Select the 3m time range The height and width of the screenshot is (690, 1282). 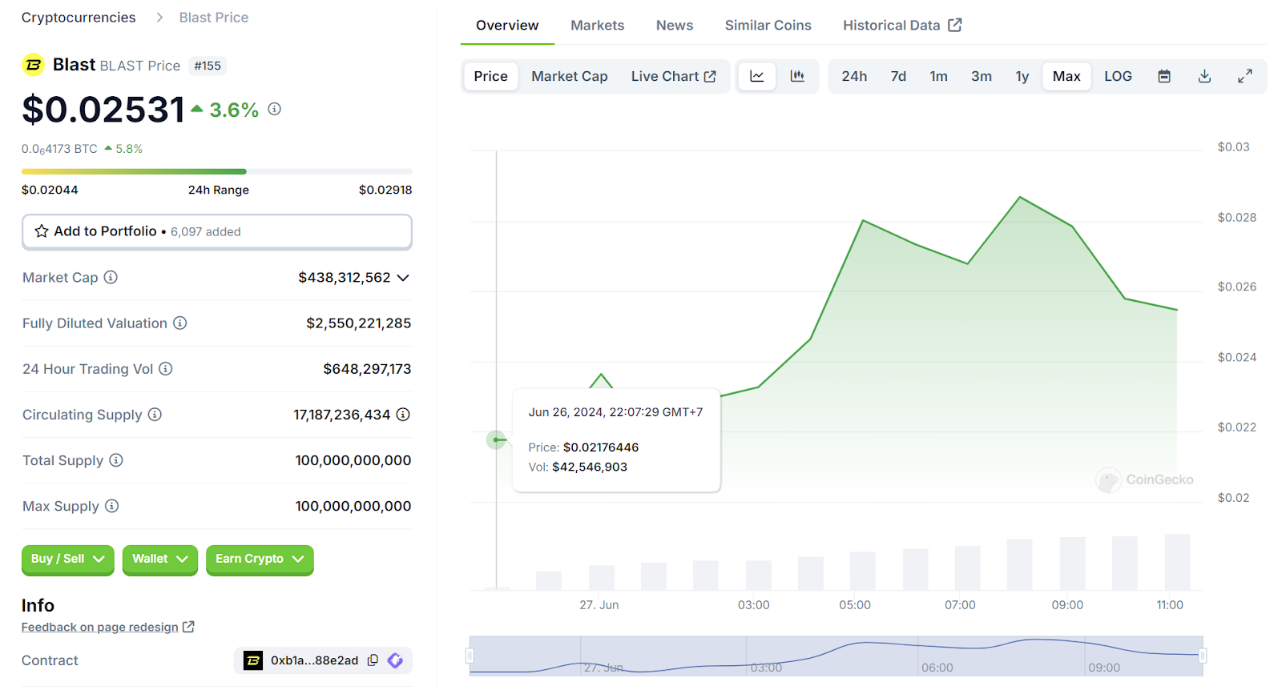click(x=982, y=76)
